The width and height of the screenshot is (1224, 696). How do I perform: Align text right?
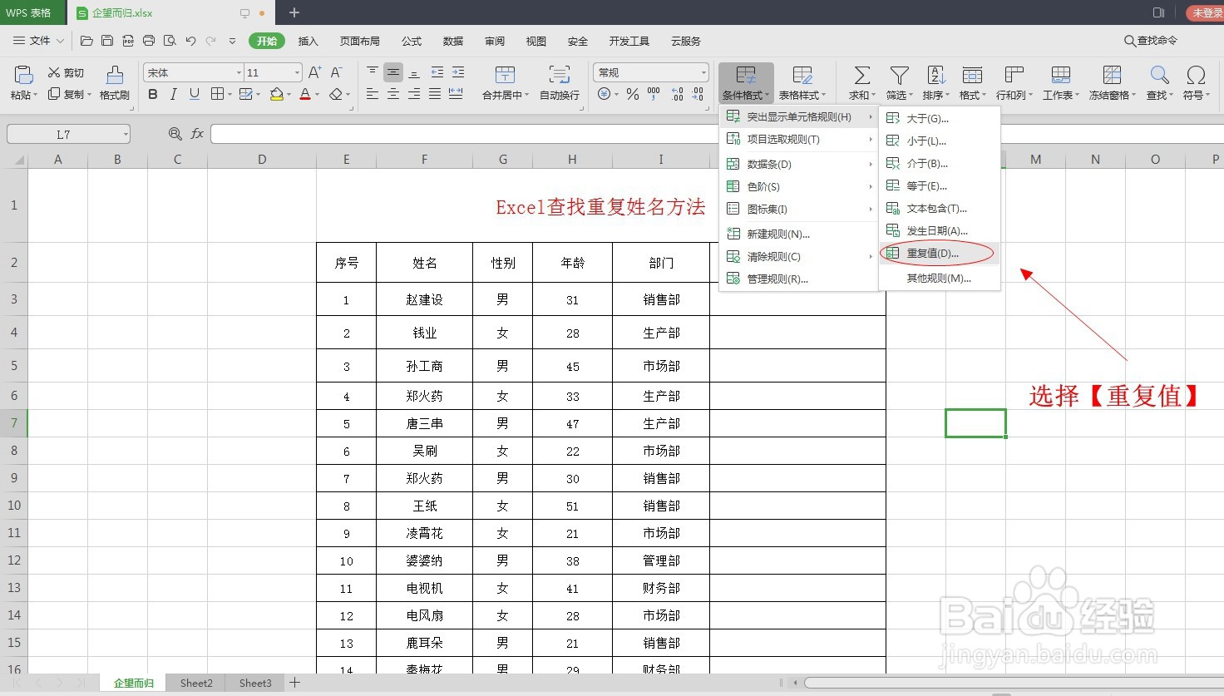[x=414, y=95]
